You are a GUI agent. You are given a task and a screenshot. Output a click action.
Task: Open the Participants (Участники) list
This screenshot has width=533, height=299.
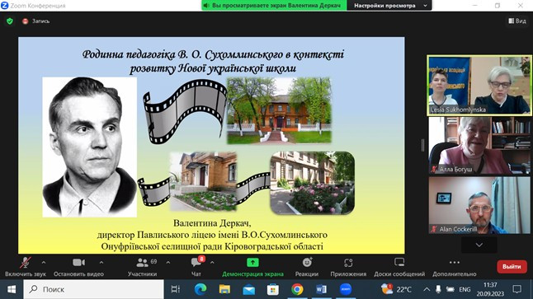[x=142, y=267]
